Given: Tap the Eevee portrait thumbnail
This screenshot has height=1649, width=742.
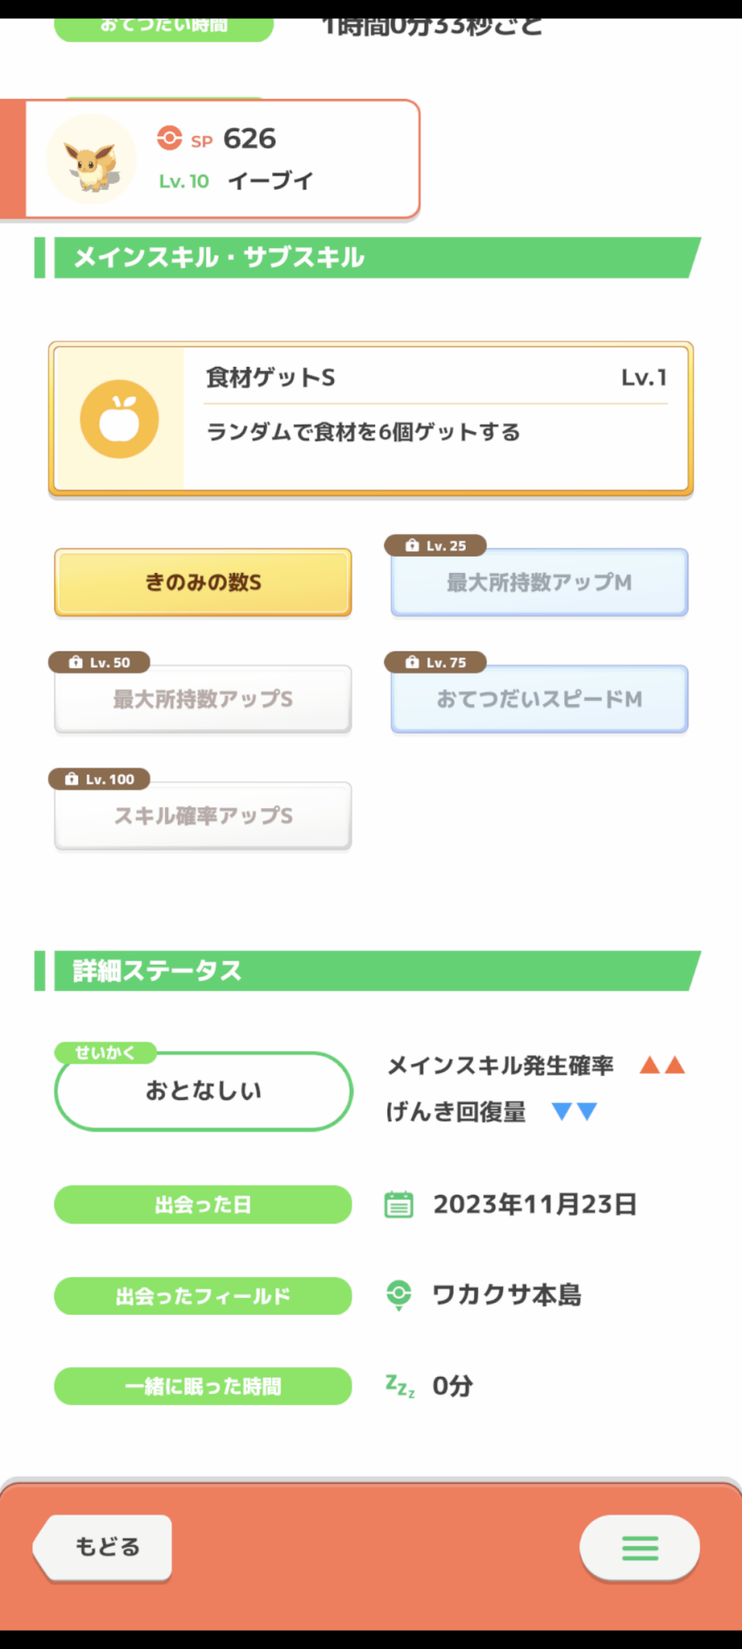Looking at the screenshot, I should 92,160.
